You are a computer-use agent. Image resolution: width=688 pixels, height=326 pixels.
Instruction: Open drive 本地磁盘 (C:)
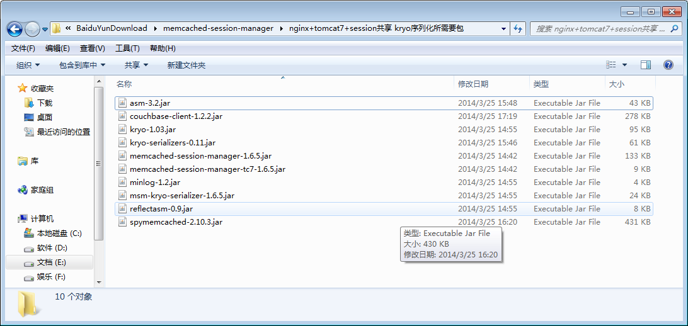click(59, 233)
